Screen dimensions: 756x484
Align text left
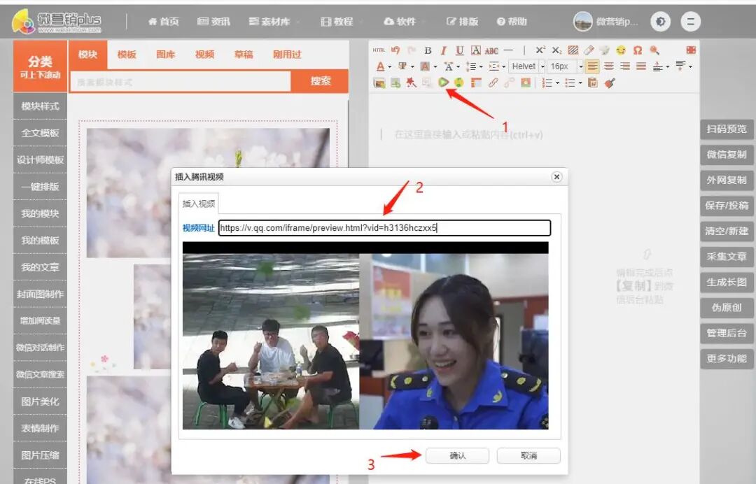[x=593, y=66]
